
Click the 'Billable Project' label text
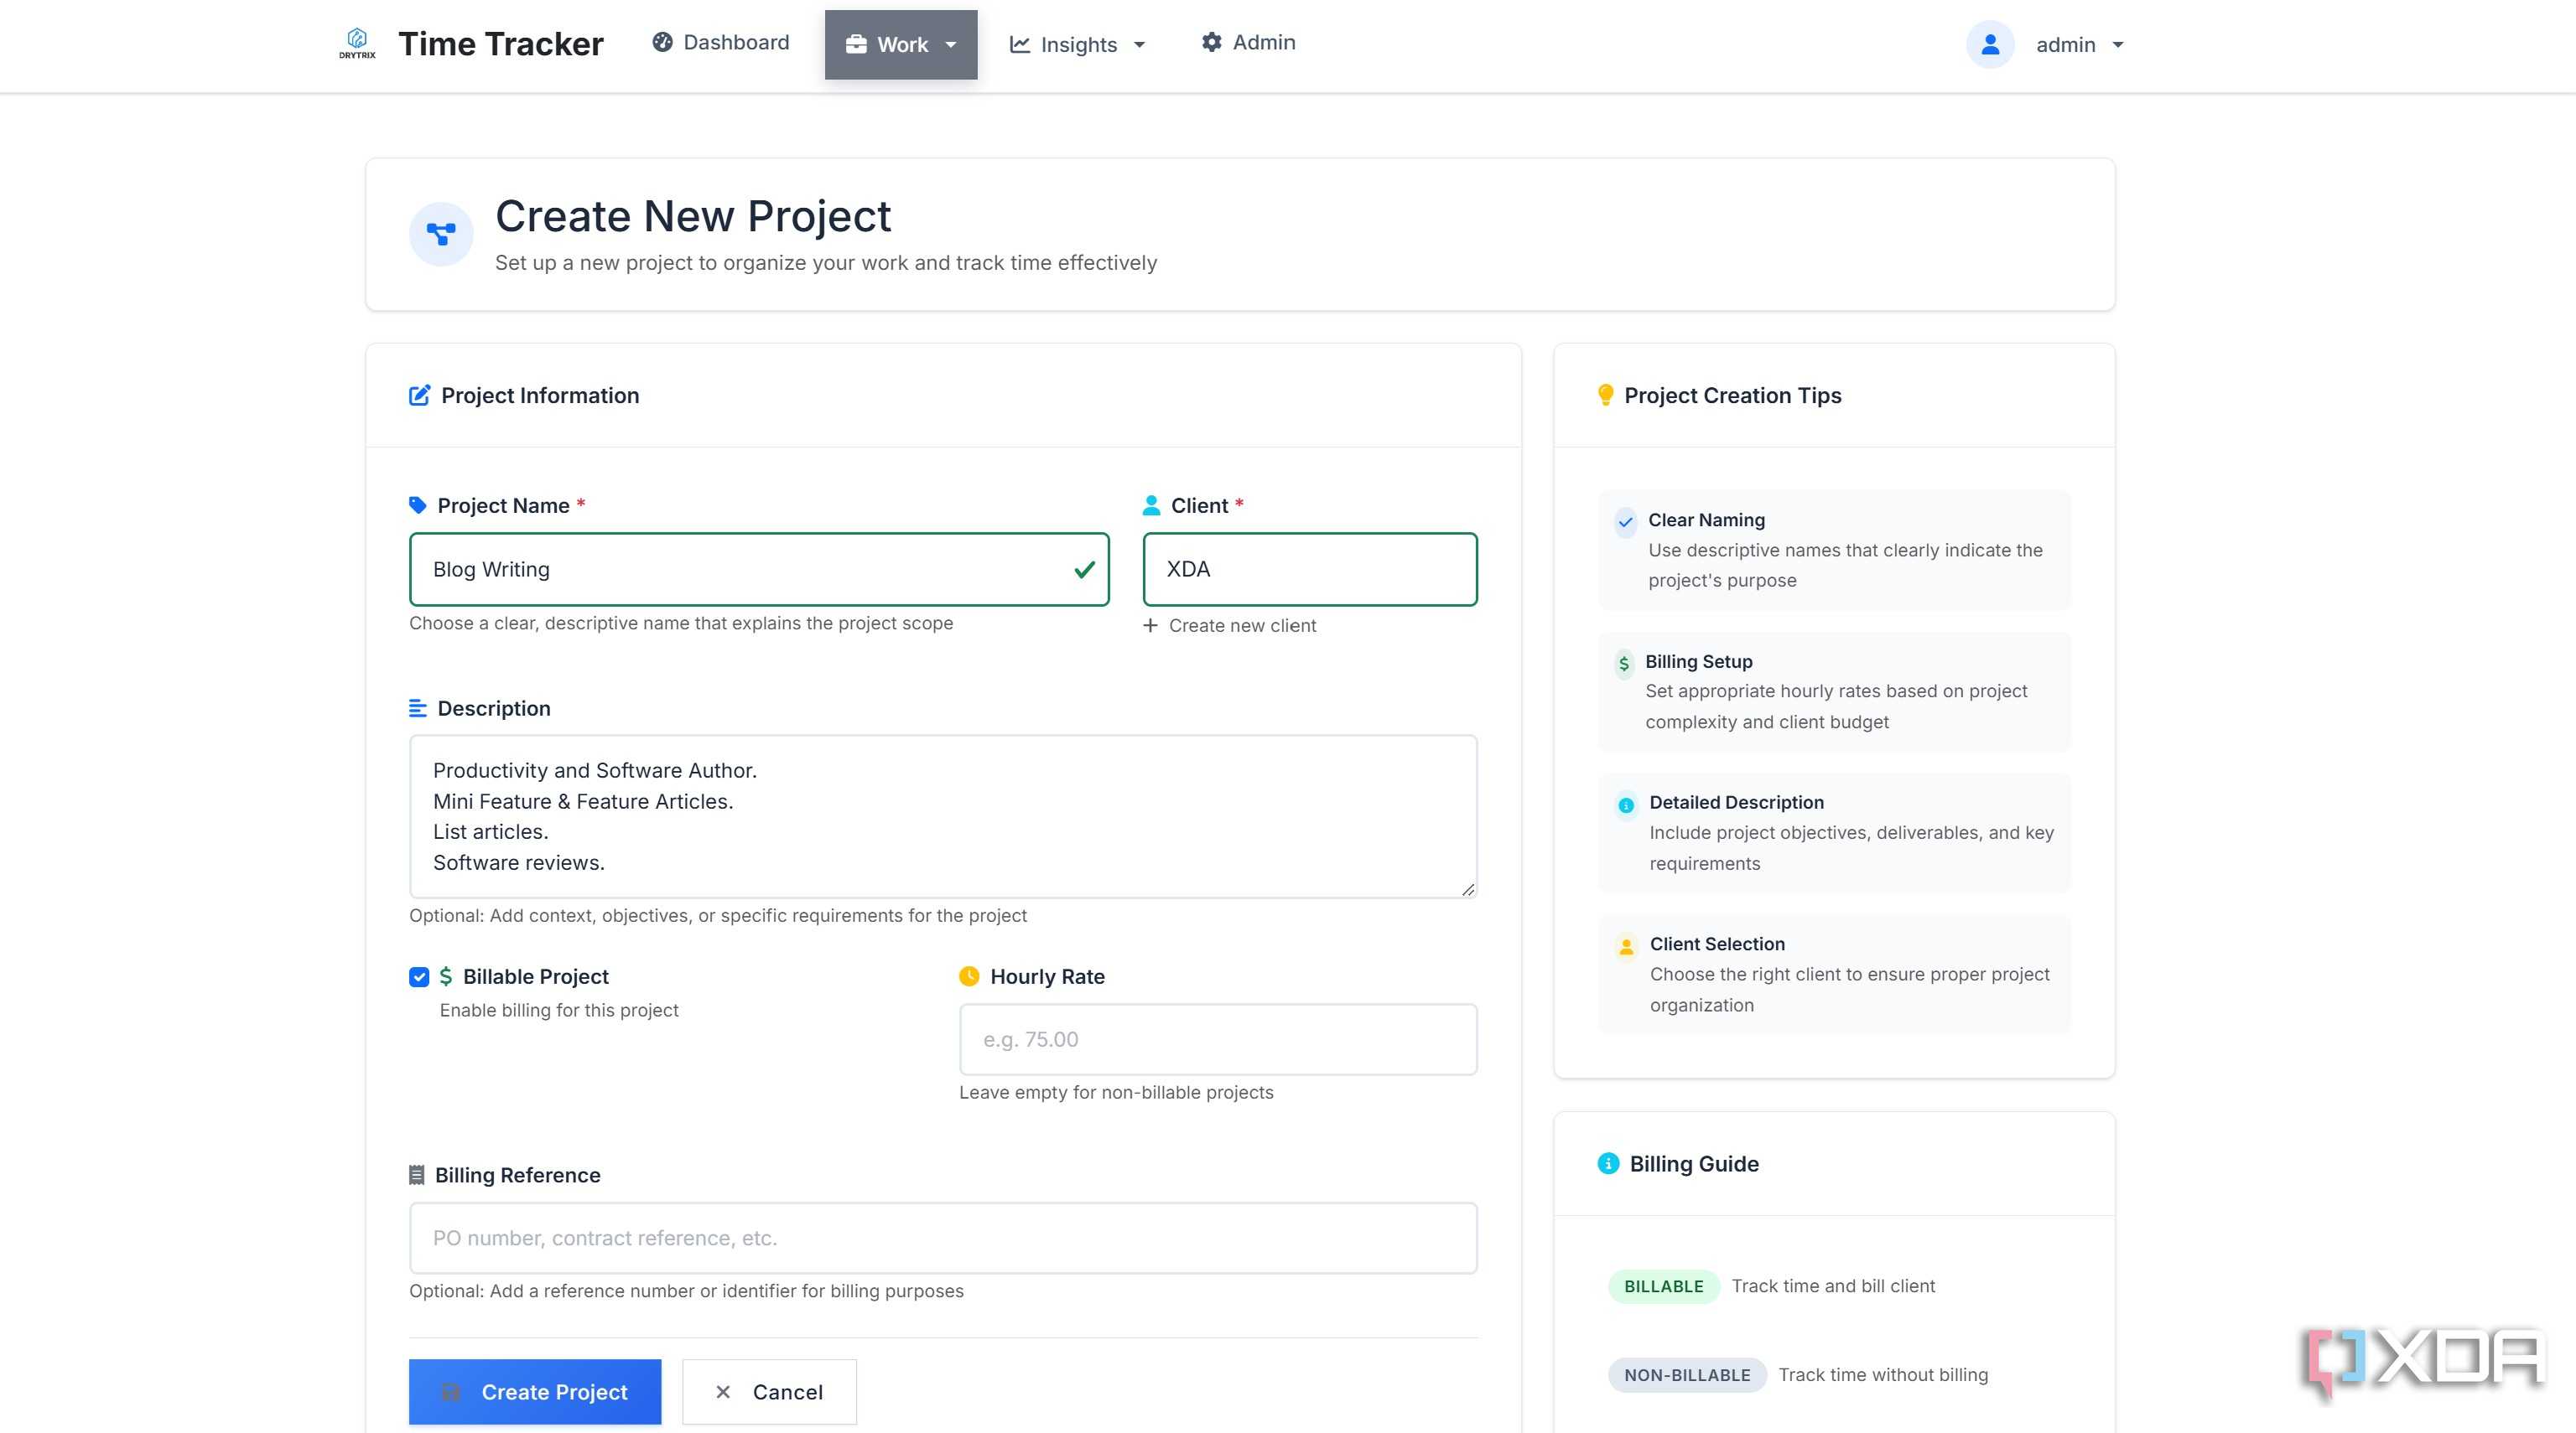(x=536, y=976)
